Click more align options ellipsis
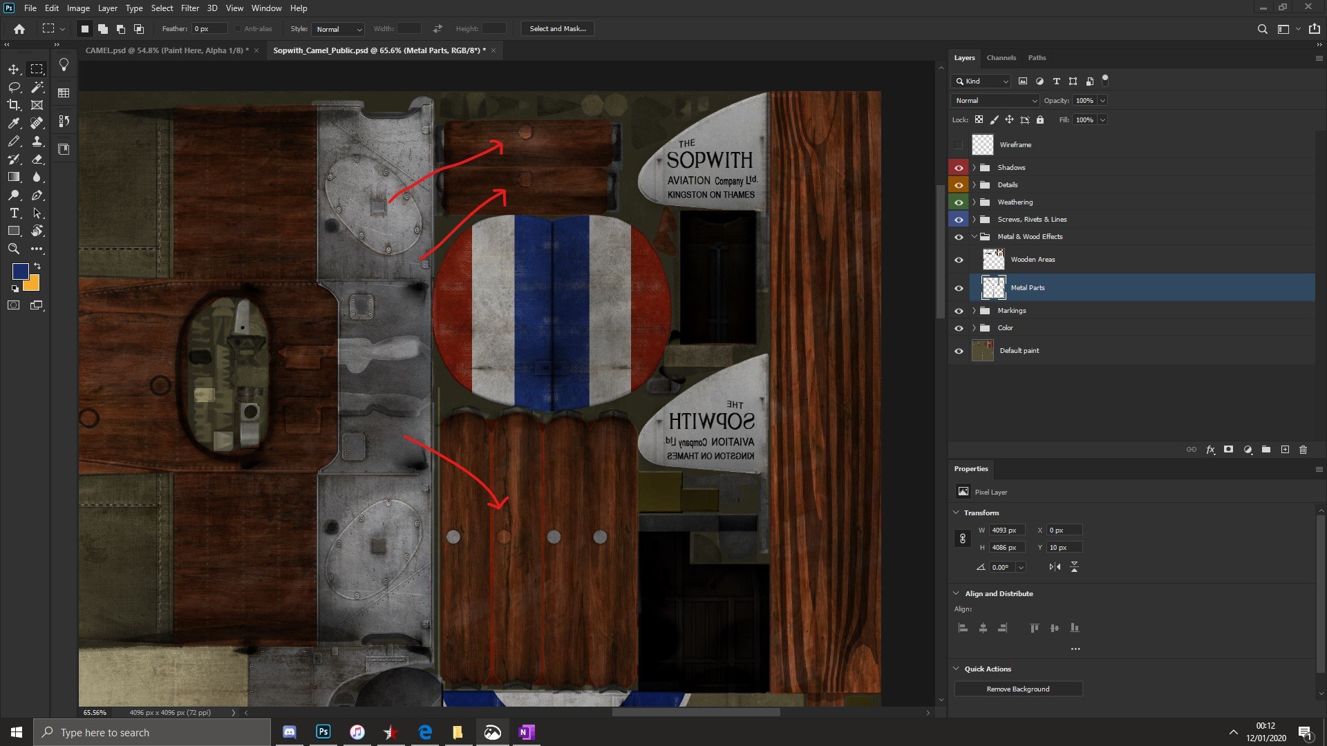This screenshot has height=746, width=1327. coord(1075,649)
